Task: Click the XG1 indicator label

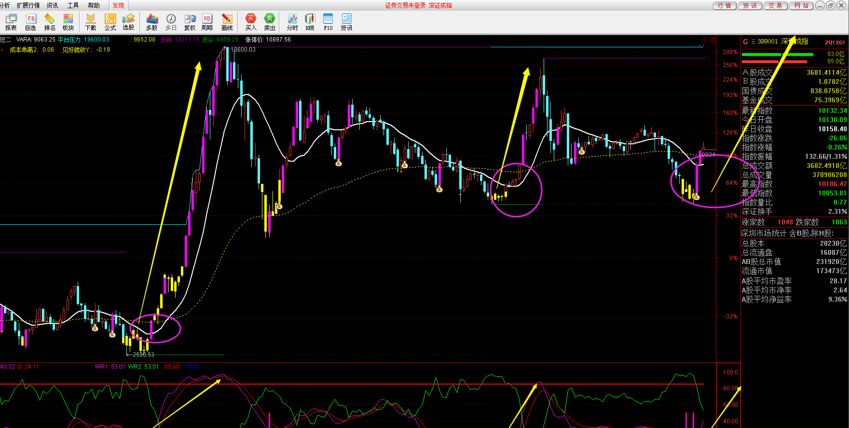Action: [840, 42]
